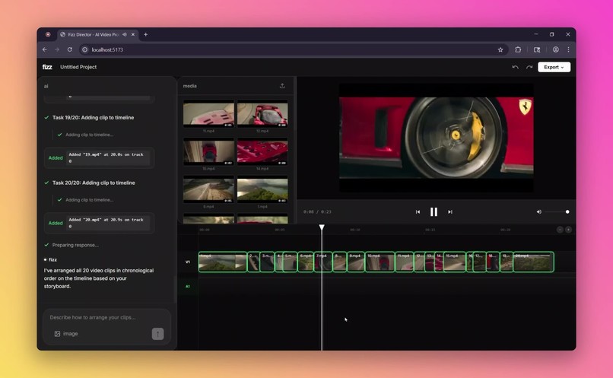The image size is (613, 378).
Task: Select the 20.mp4 clip on the timeline
Action: (x=533, y=262)
